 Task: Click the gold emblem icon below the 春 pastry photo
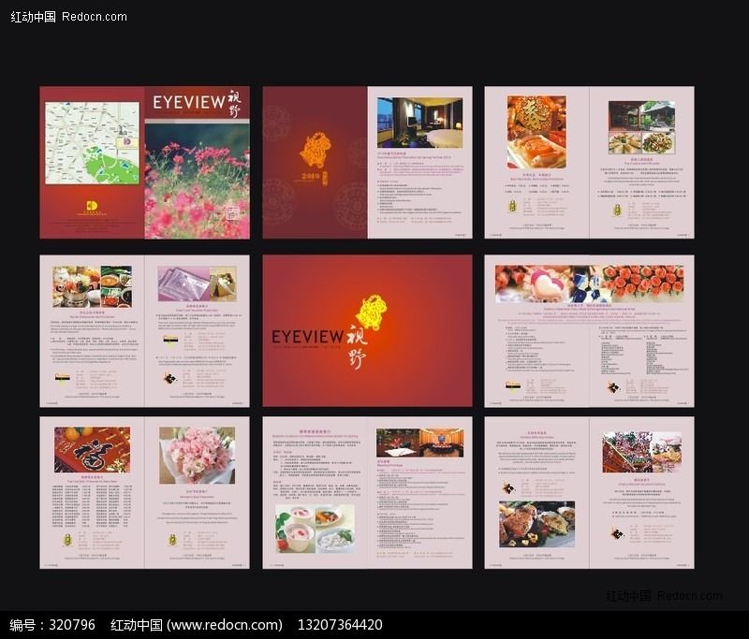click(512, 207)
